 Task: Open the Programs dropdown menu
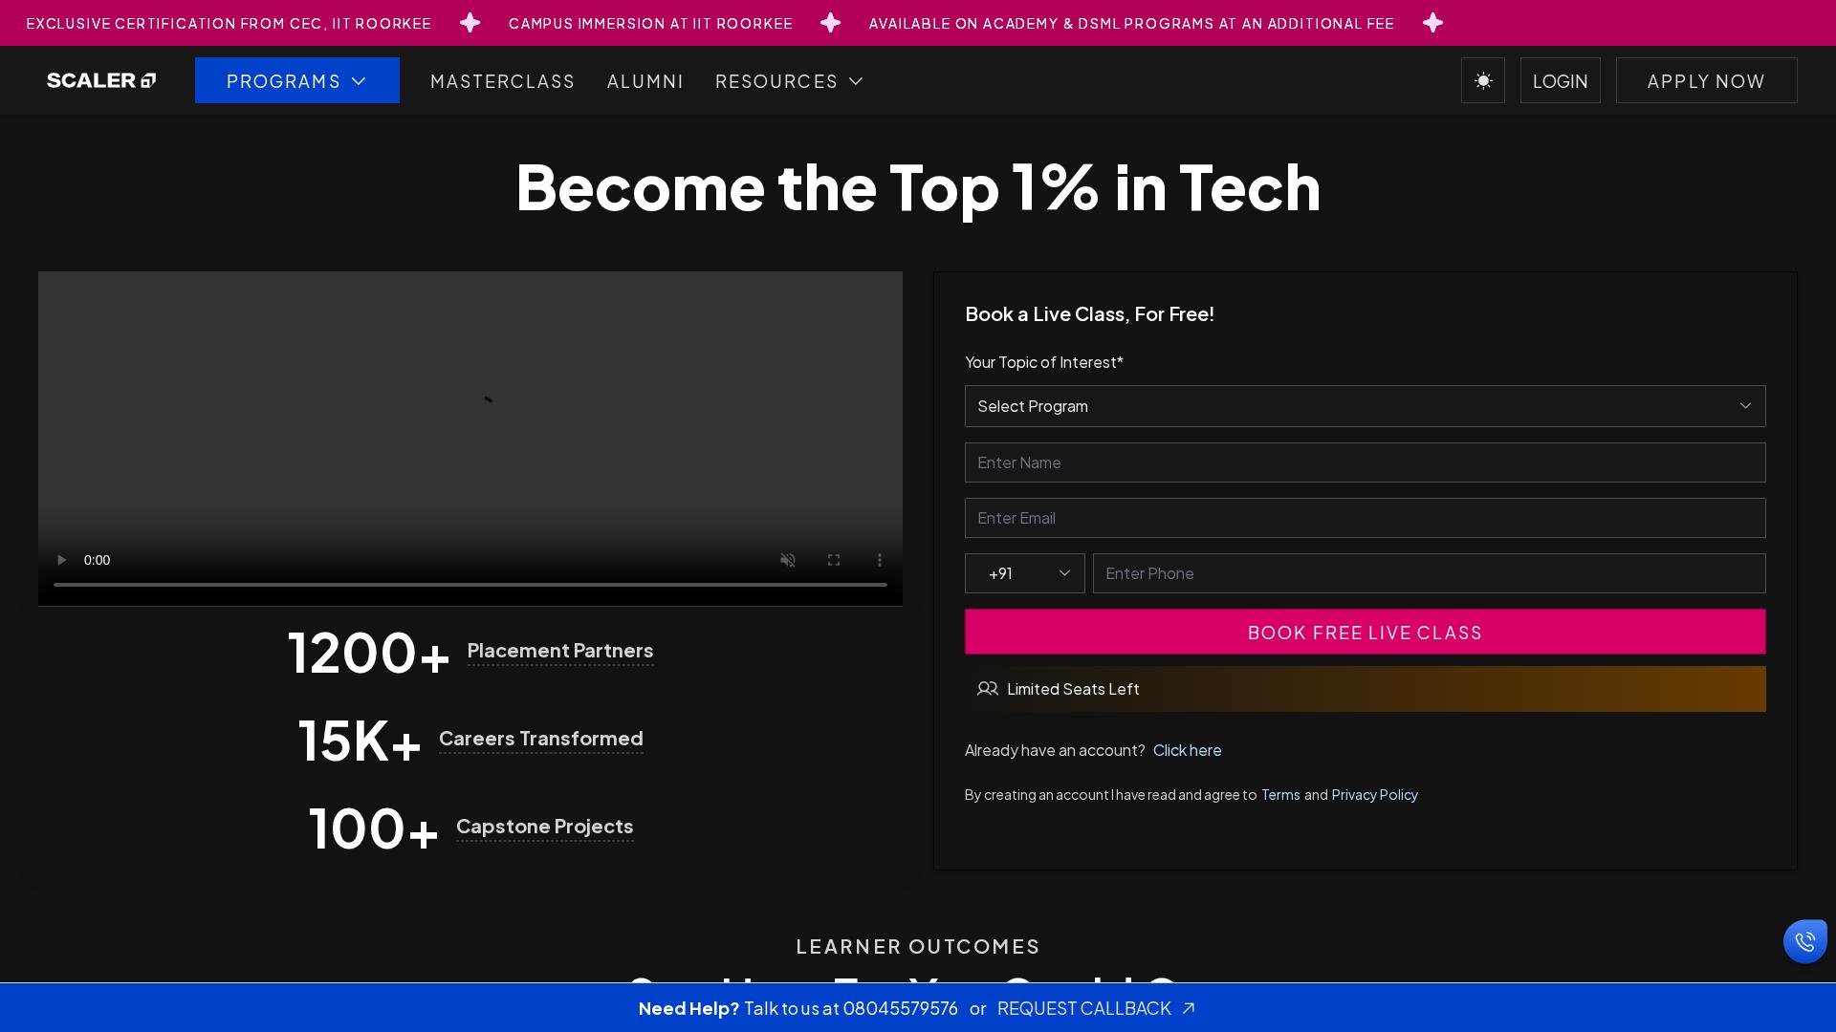[297, 80]
